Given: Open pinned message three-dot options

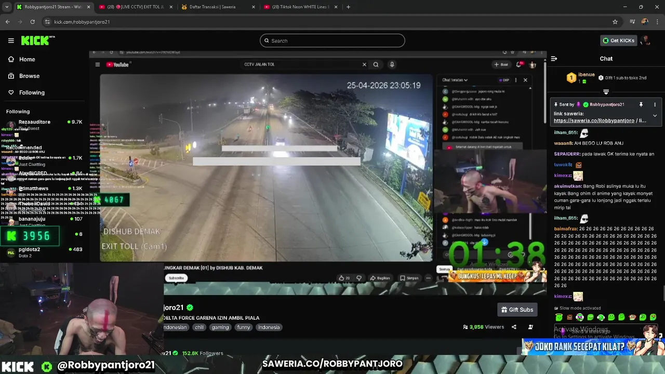Looking at the screenshot, I should coord(655,104).
